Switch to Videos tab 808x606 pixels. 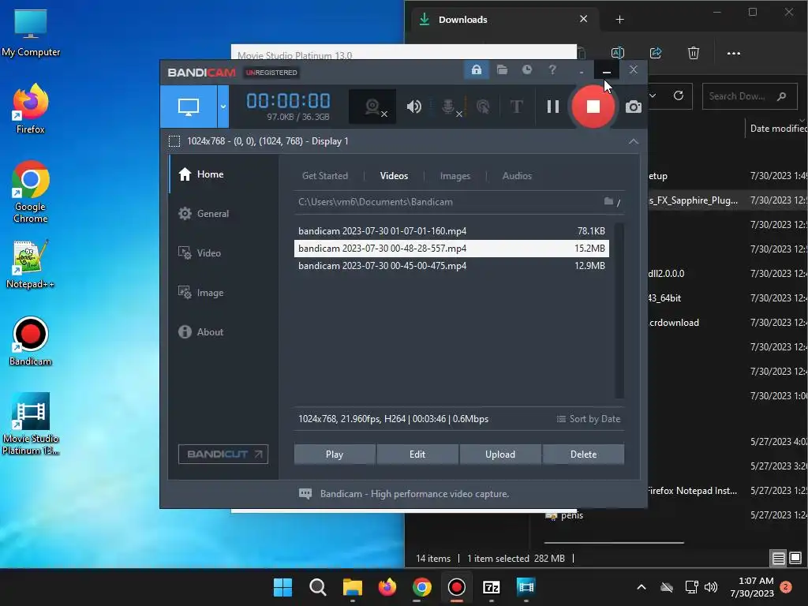394,176
